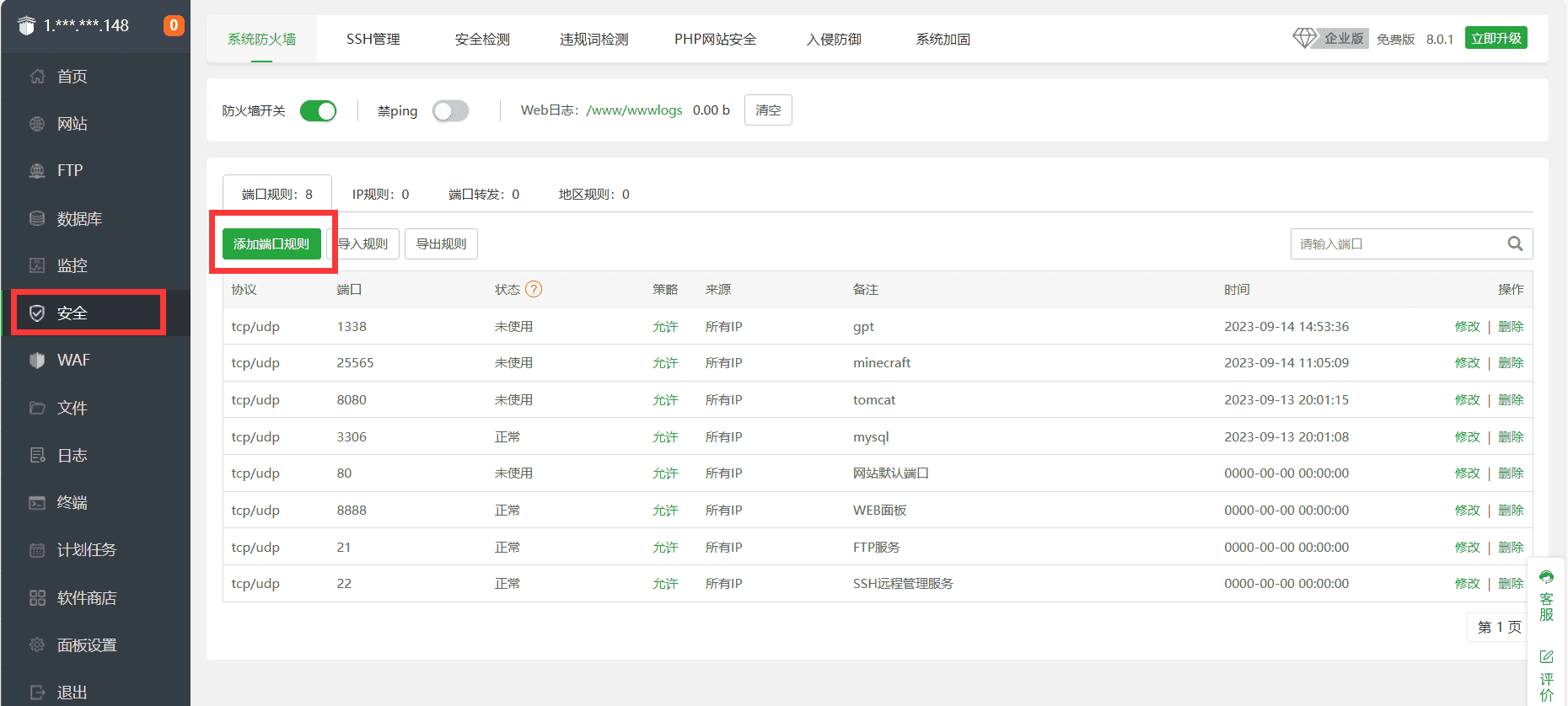
Task: Click 修改 for the minecraft 25565 row
Action: [x=1468, y=362]
